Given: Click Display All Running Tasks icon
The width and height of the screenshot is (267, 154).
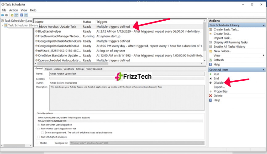Looking at the screenshot, I should point(211,42).
